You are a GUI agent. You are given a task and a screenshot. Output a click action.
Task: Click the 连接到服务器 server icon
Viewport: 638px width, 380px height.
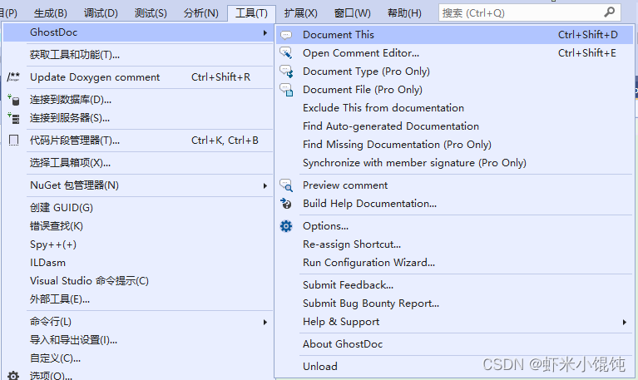tap(13, 118)
